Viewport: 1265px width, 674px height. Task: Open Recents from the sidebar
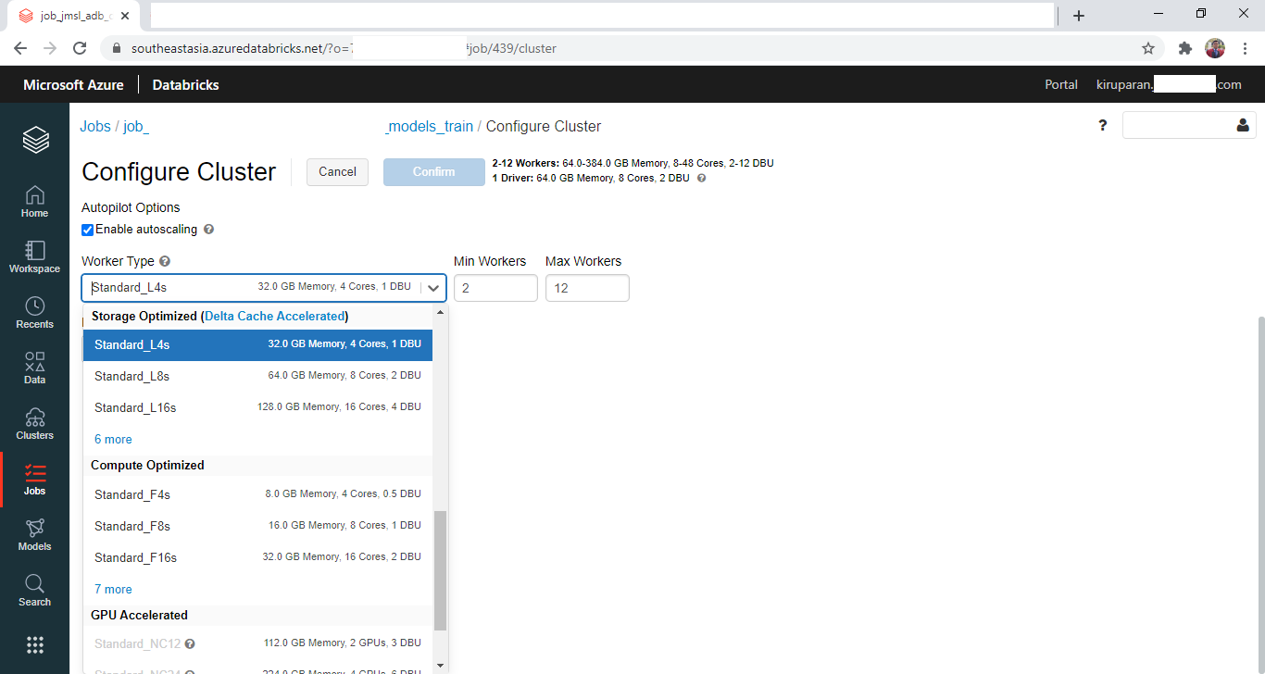click(x=34, y=313)
